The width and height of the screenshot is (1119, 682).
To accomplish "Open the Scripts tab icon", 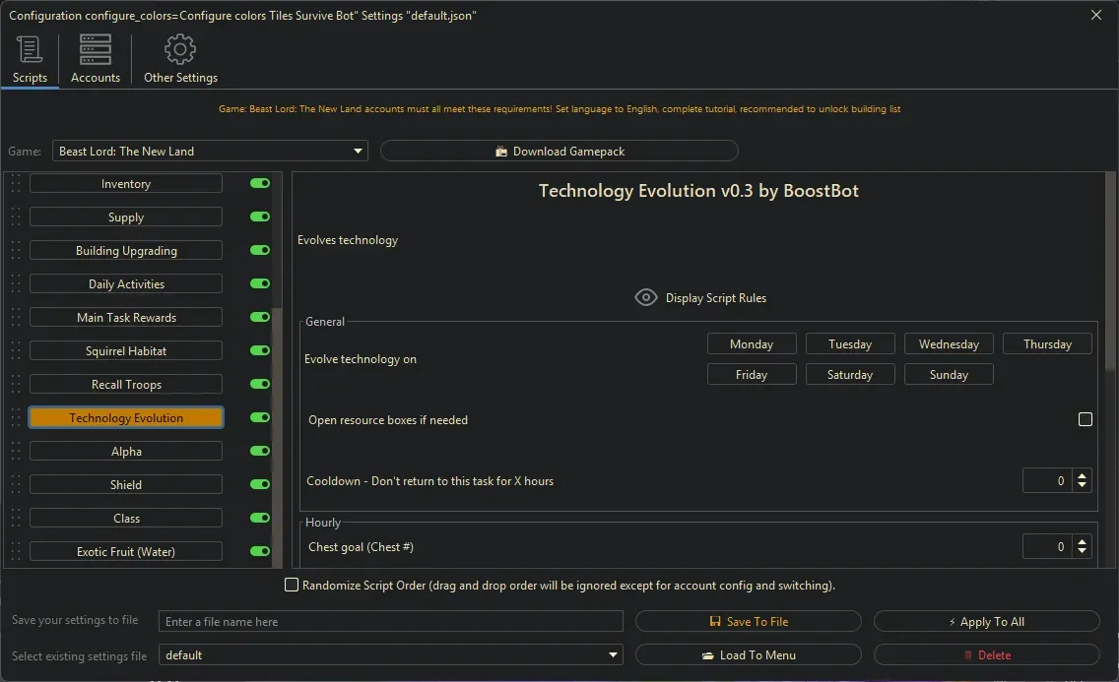I will (x=30, y=50).
